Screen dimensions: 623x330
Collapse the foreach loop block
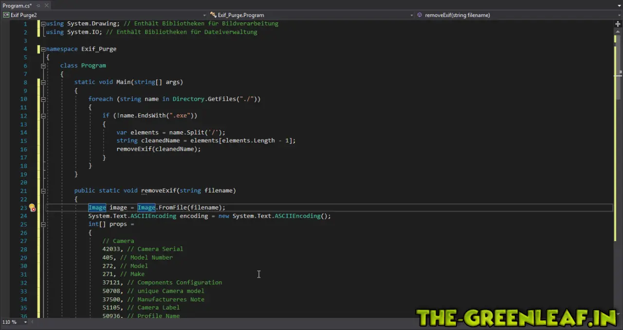(43, 99)
